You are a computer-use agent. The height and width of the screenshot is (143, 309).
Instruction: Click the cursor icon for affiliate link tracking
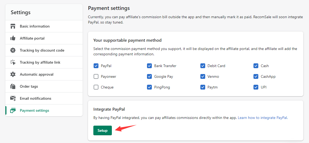coord(13,62)
